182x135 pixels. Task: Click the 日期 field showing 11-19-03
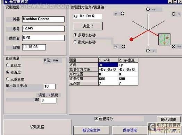34,47
